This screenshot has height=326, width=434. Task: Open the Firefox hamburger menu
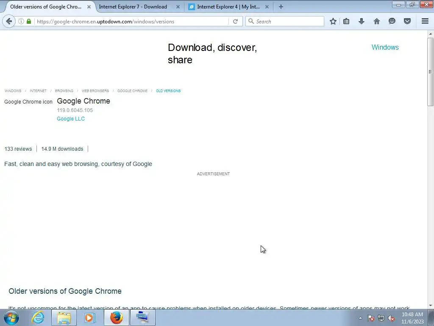coord(425,21)
